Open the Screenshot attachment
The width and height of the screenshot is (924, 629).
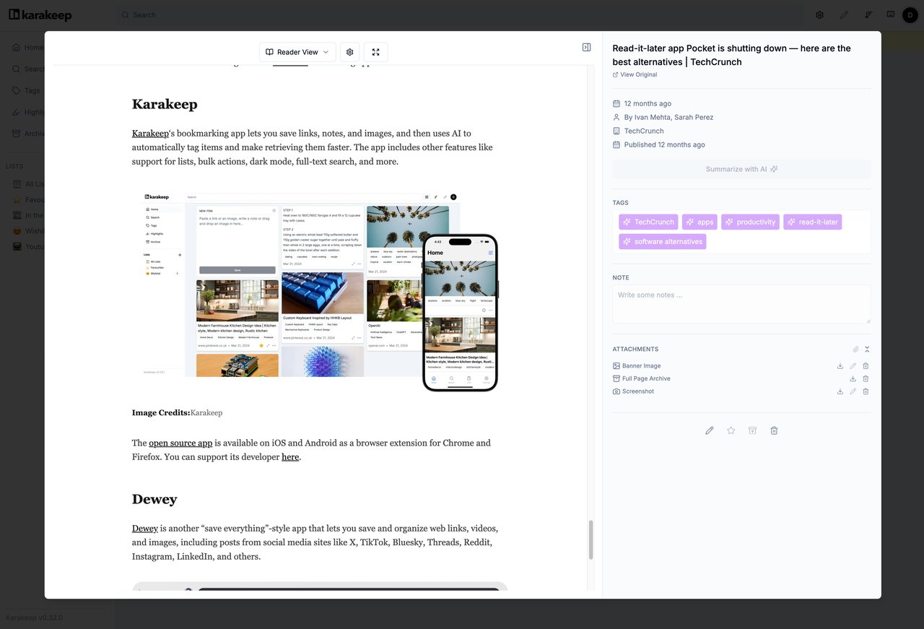coord(633,391)
